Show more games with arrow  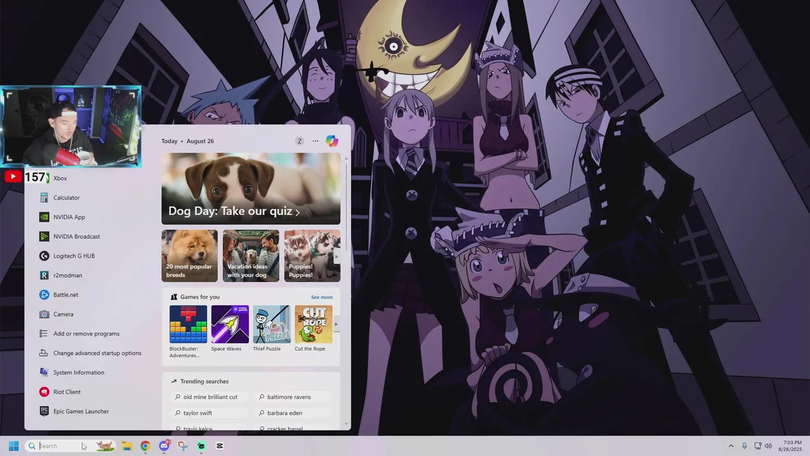tap(336, 324)
